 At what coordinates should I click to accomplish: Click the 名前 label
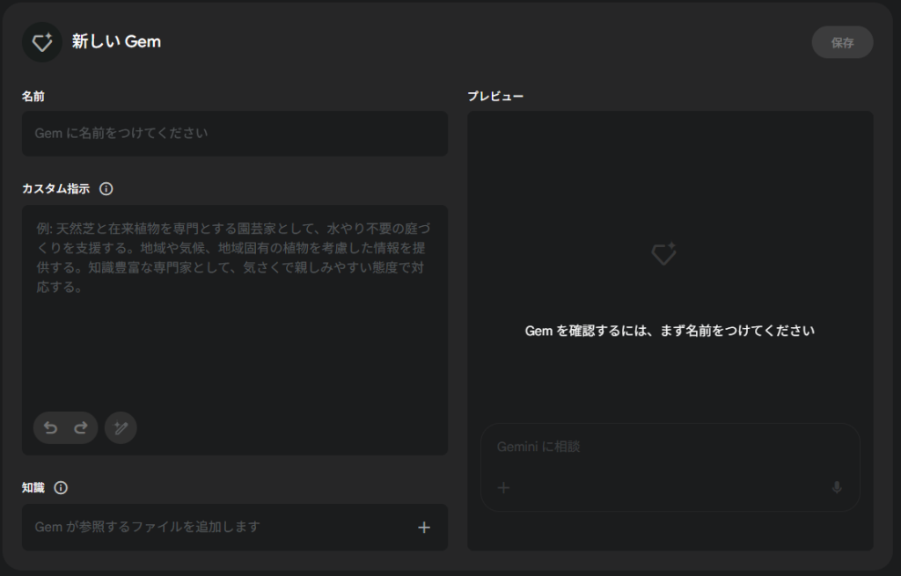click(33, 97)
